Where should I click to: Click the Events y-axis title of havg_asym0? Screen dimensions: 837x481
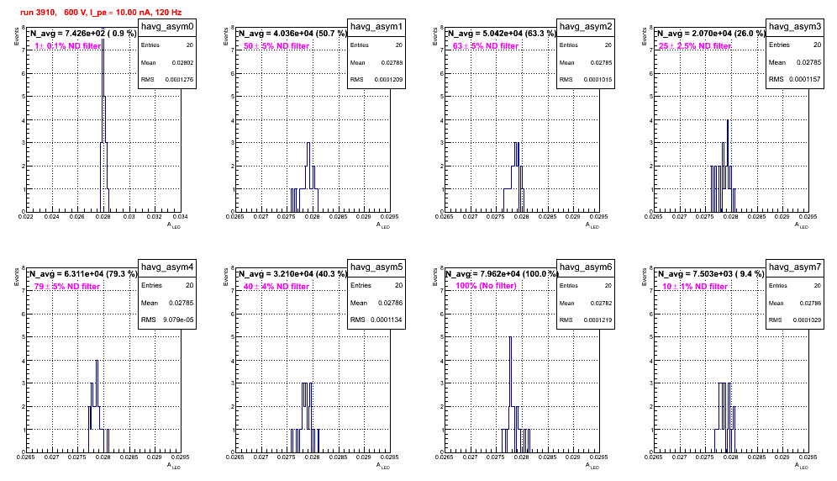[x=16, y=36]
